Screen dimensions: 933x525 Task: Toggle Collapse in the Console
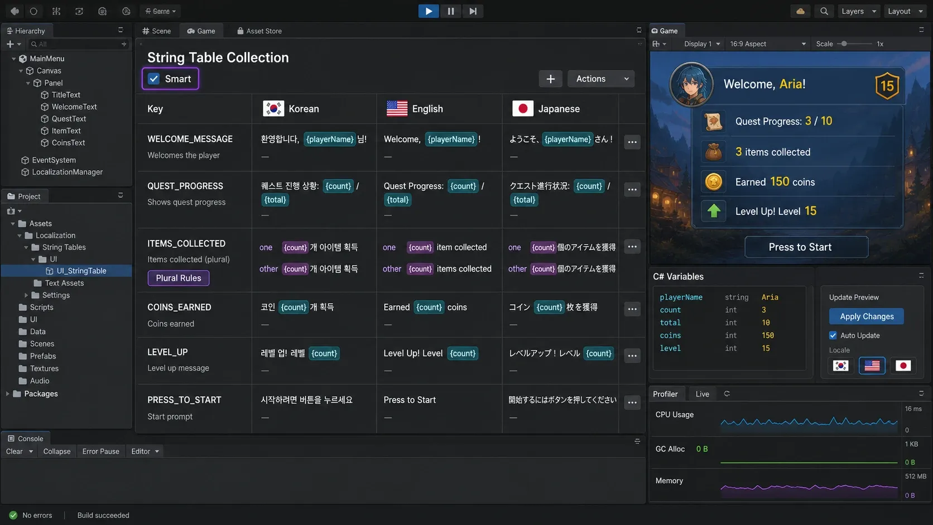[57, 451]
